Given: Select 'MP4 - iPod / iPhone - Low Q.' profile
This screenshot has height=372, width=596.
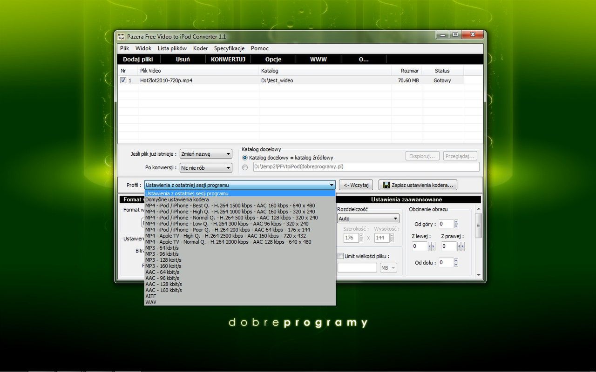Looking at the screenshot, I should (240, 224).
